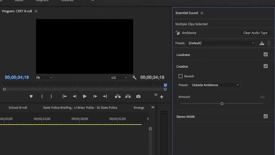Click right handle of monitor zoom bar
The image size is (275, 155).
pos(165,89)
